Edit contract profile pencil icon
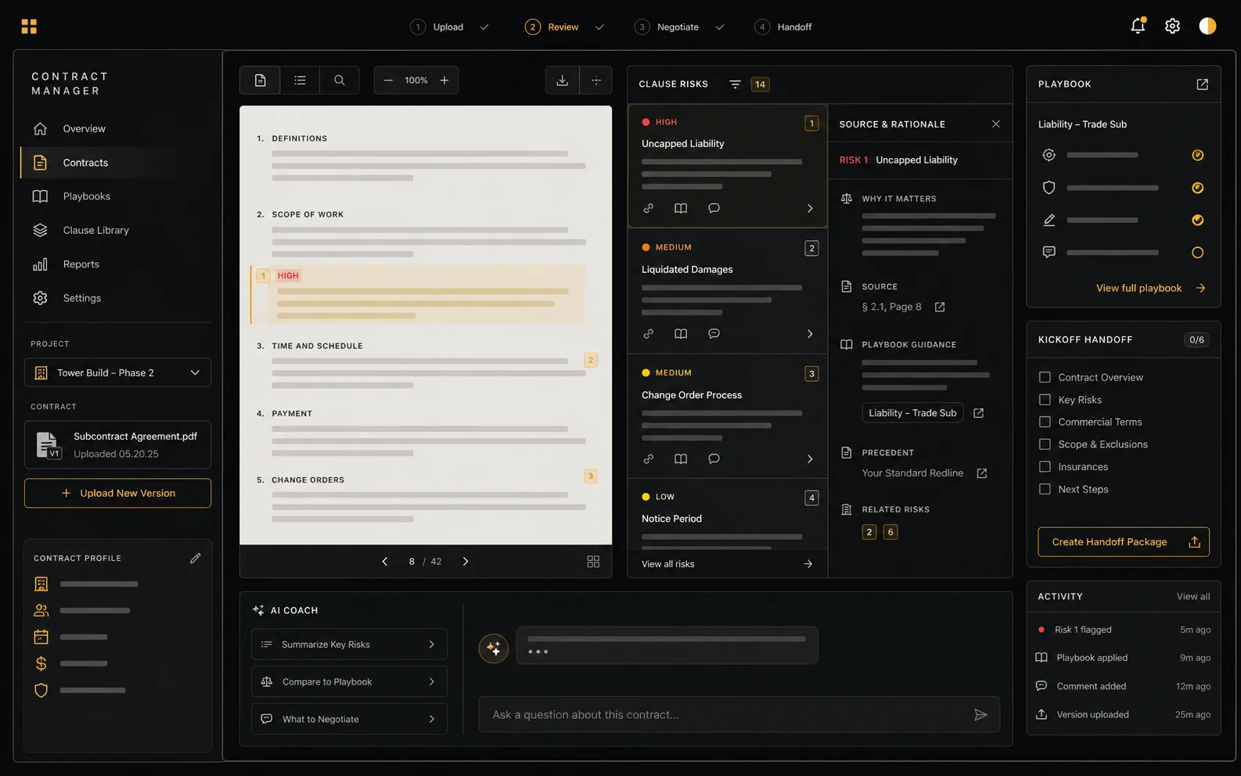Viewport: 1241px width, 776px height. 195,558
